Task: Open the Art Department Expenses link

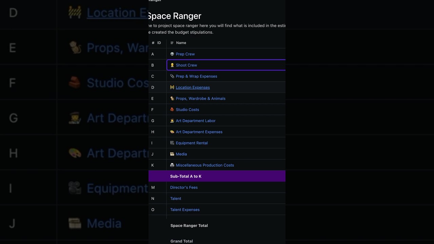Action: tap(199, 132)
